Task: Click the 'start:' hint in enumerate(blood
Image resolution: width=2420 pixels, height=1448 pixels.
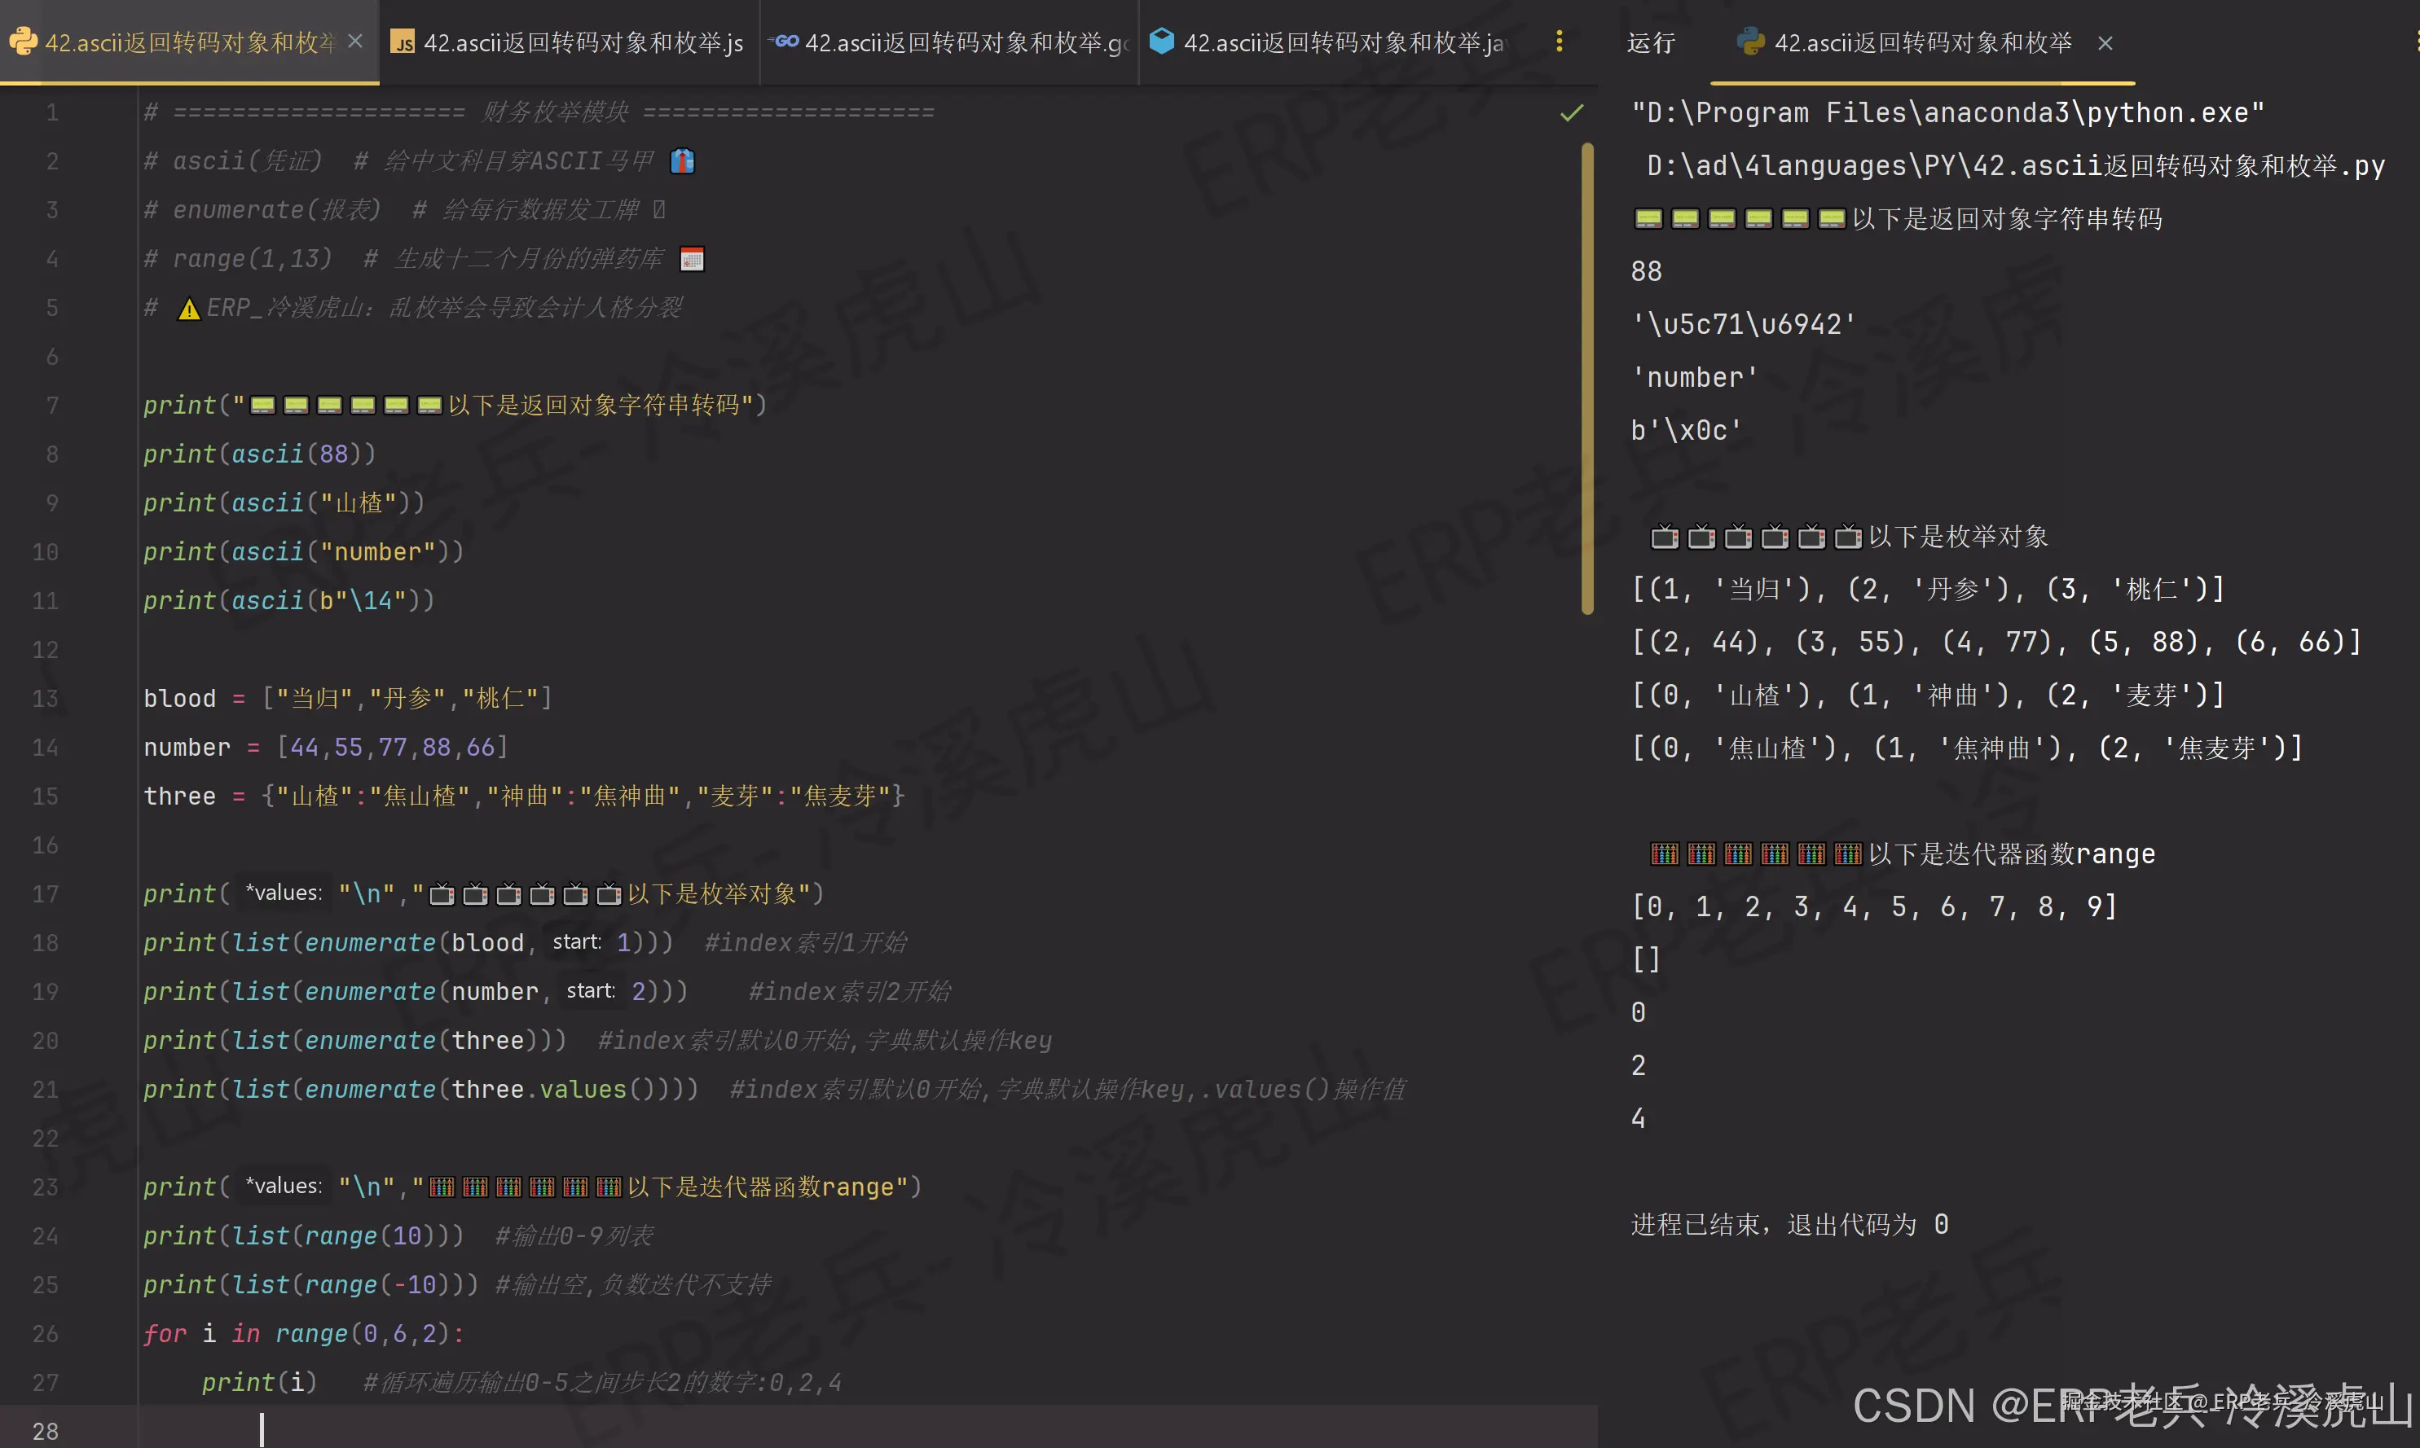Action: pyautogui.click(x=577, y=941)
